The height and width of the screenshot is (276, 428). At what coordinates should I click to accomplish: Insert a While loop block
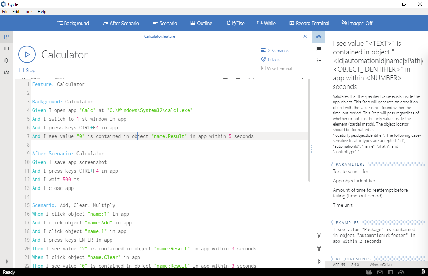click(266, 23)
